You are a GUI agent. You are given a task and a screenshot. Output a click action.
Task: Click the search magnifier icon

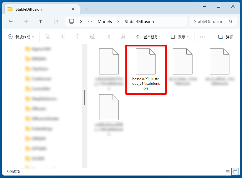pos(231,22)
